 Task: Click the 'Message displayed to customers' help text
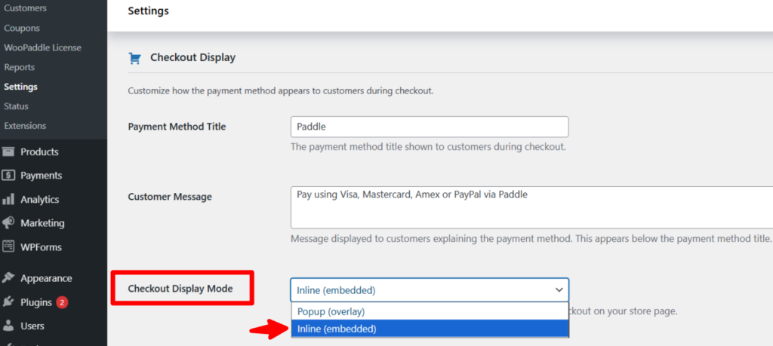click(x=531, y=239)
